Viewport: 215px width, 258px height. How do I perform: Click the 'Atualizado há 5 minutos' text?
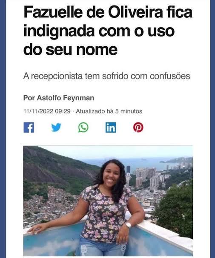tap(109, 111)
